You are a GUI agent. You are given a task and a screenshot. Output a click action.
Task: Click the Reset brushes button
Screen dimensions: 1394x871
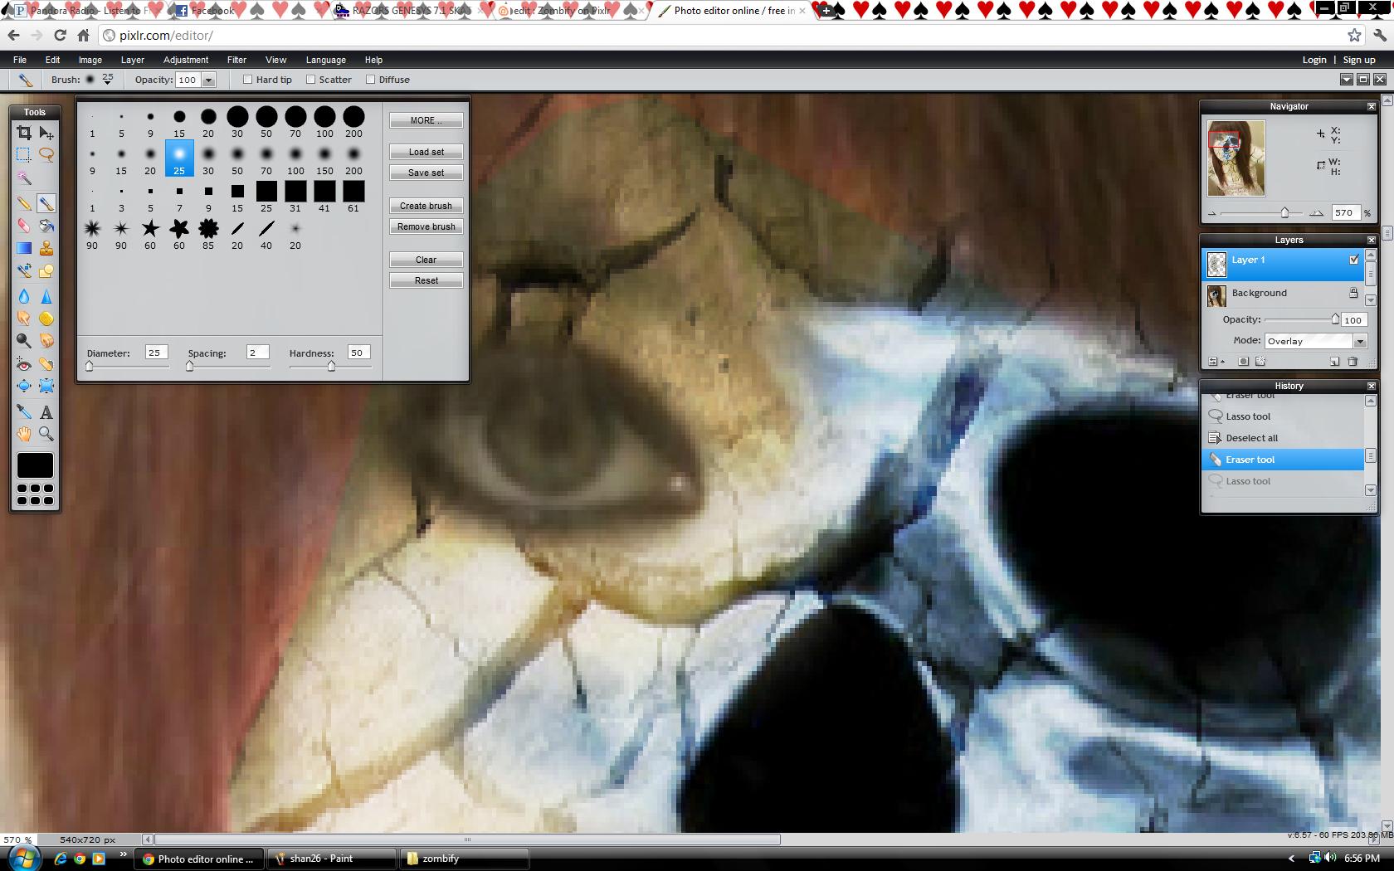(x=426, y=280)
